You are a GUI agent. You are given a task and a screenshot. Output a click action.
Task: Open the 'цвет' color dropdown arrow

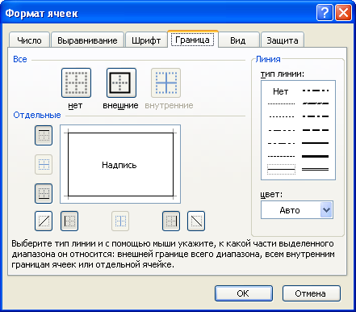[x=326, y=210]
